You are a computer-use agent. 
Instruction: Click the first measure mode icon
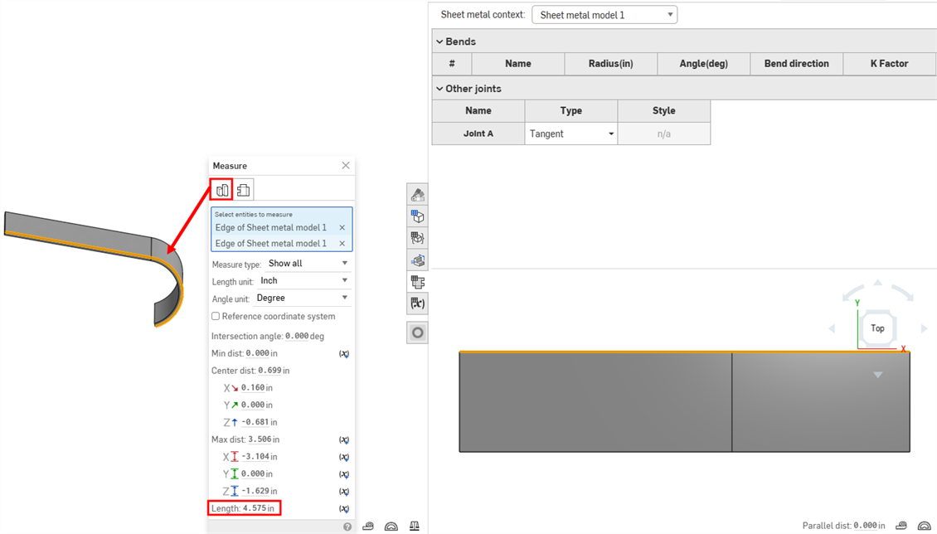[222, 190]
